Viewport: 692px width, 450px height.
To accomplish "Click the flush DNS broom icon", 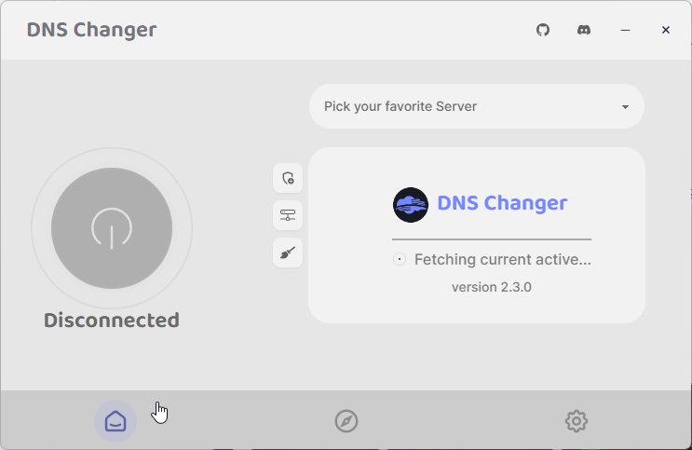I will point(288,252).
